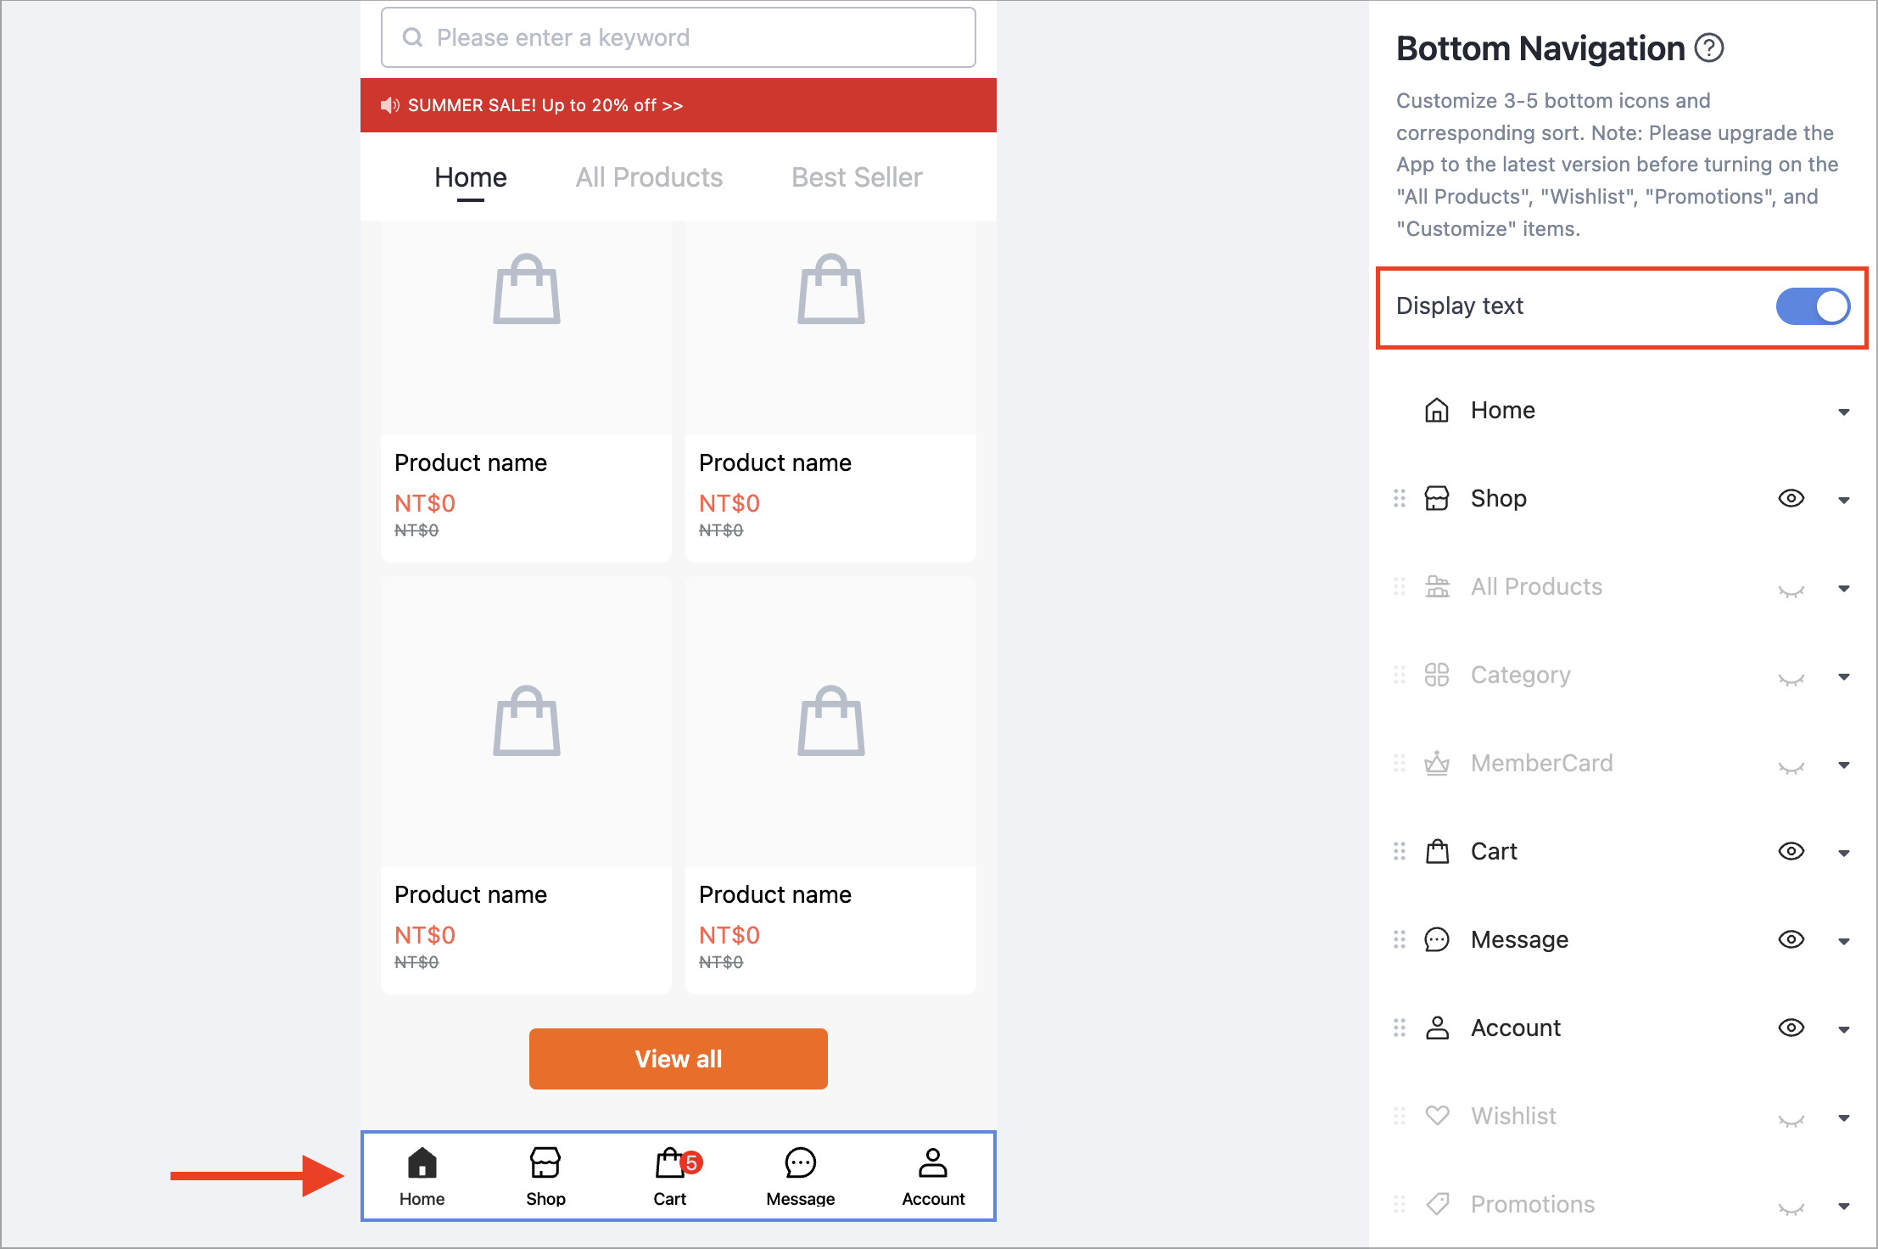Switch to the Best Seller tab
This screenshot has width=1878, height=1249.
[x=856, y=177]
